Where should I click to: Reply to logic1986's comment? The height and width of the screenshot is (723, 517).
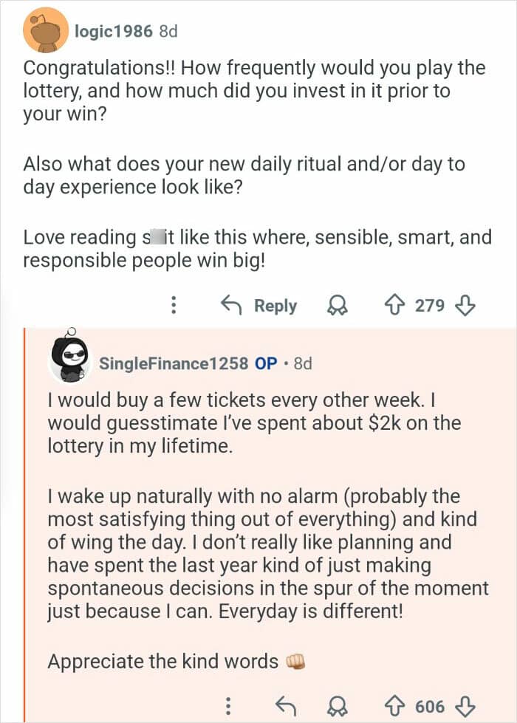tap(260, 305)
